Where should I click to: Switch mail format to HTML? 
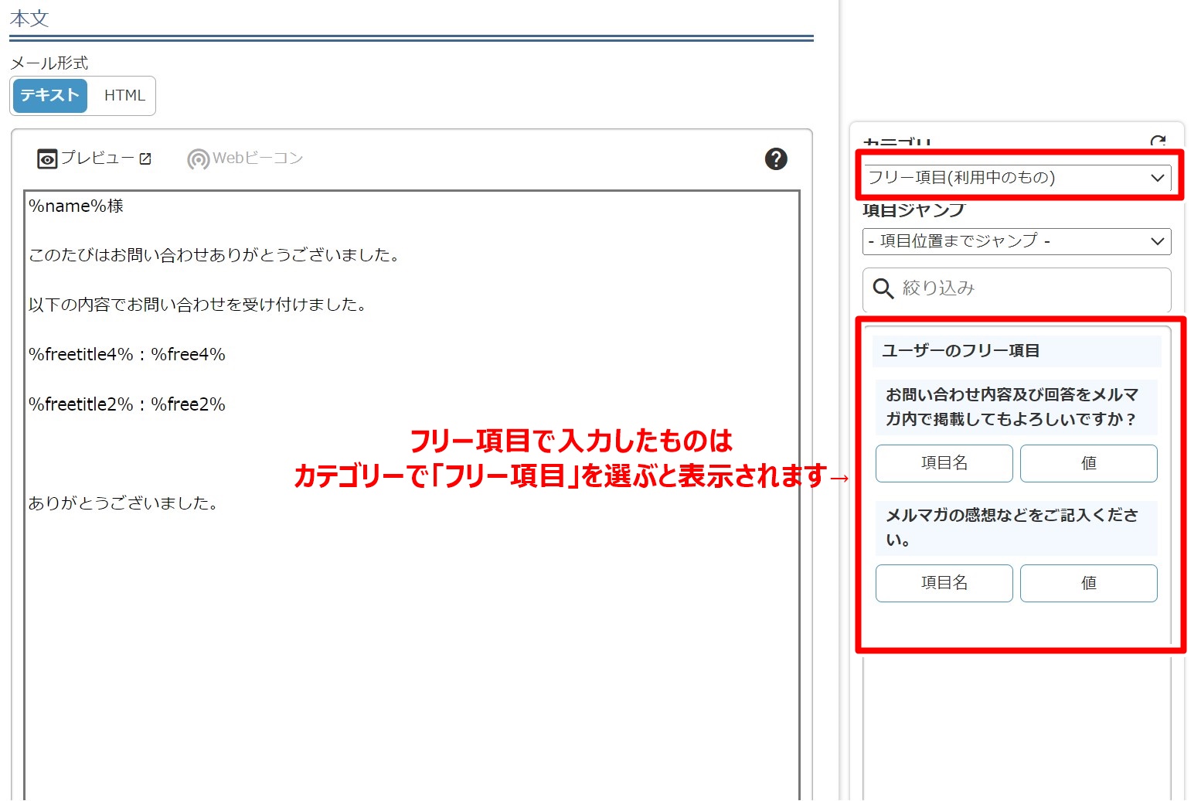(x=124, y=95)
